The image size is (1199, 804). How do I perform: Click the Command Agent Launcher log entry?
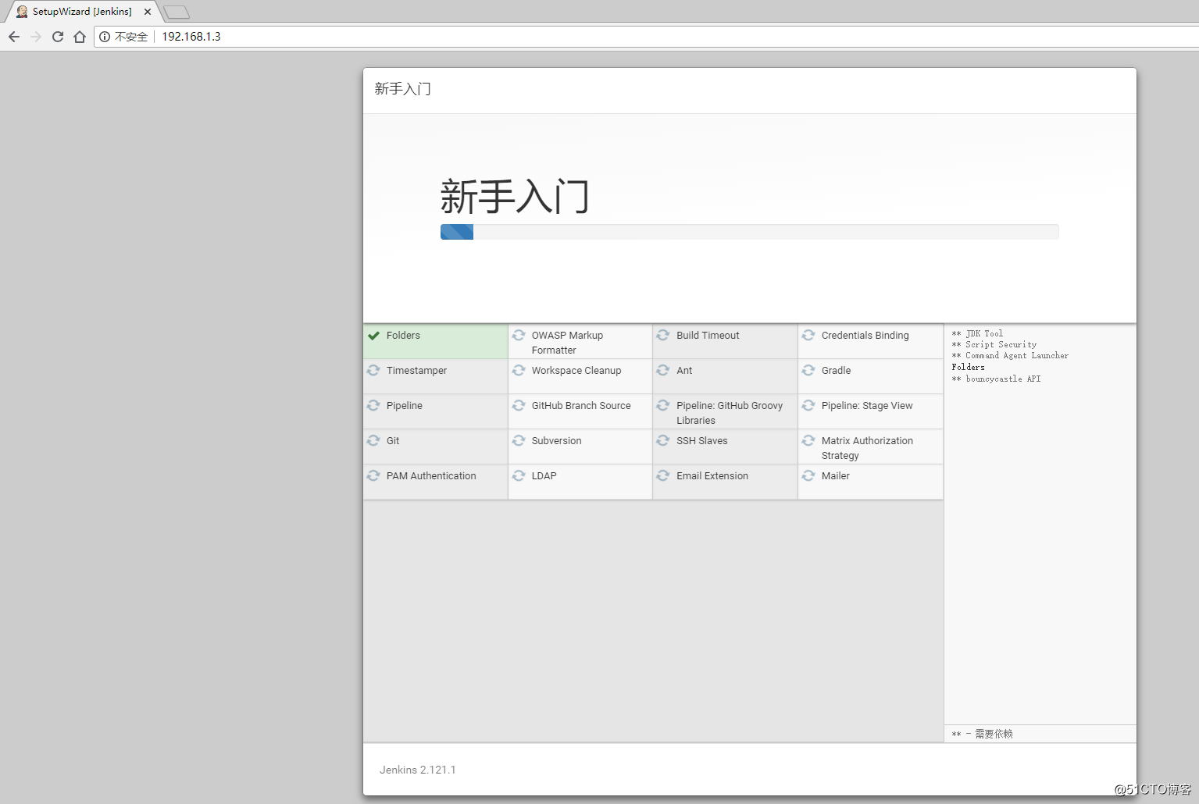click(x=1010, y=355)
